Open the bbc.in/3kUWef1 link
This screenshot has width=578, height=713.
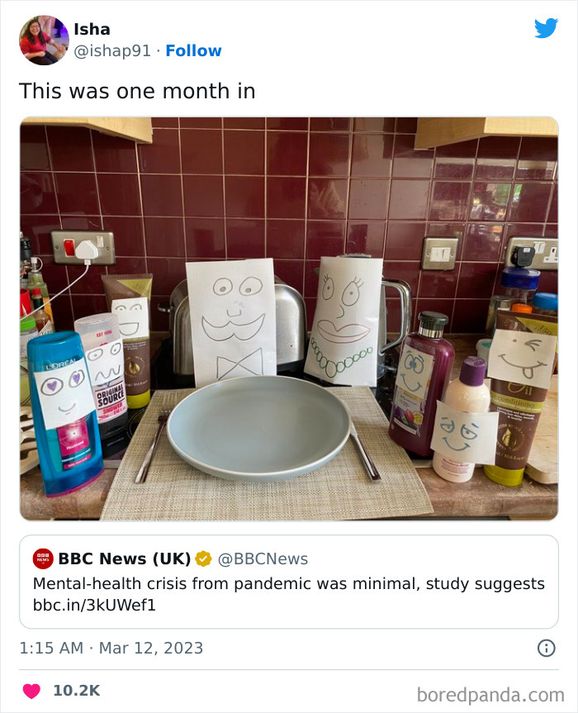tap(94, 606)
